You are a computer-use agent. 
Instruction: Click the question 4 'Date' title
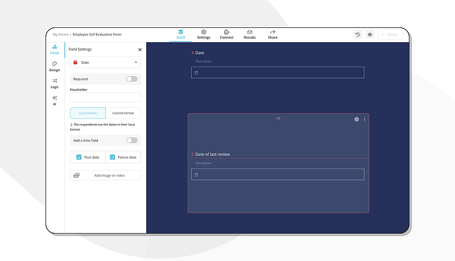coord(200,53)
